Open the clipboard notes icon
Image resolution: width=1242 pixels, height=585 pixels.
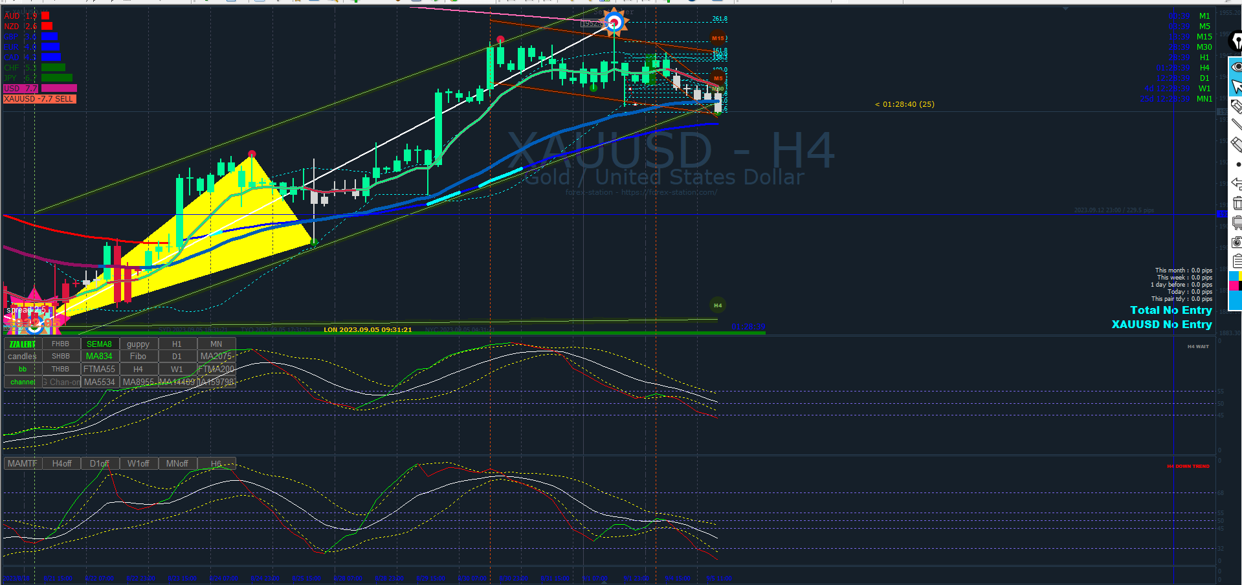[1237, 261]
